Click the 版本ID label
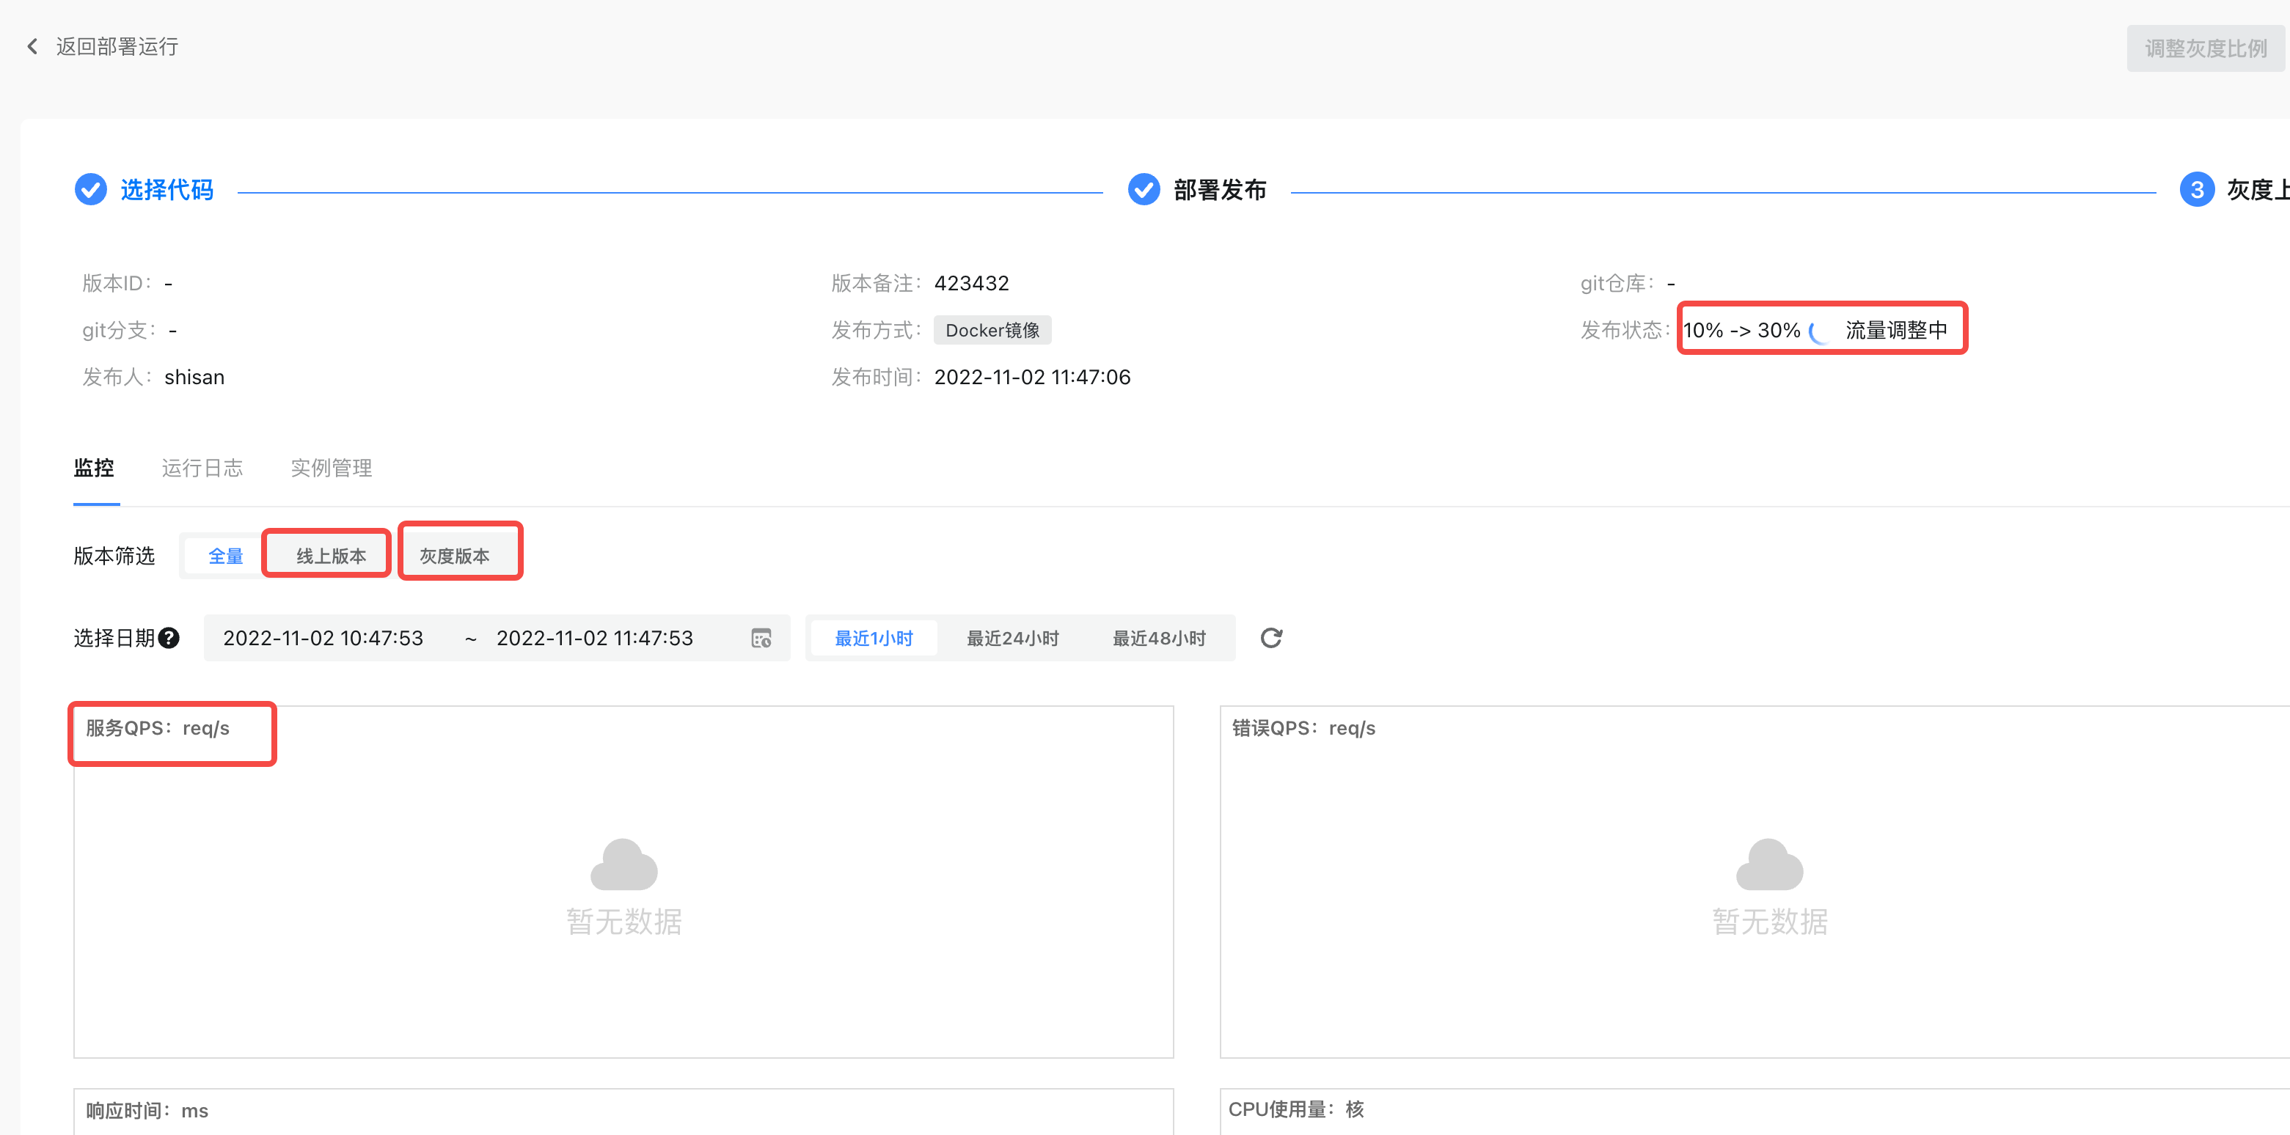Viewport: 2290px width, 1135px height. [118, 282]
